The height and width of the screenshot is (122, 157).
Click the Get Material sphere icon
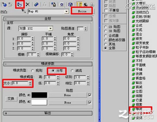[4, 4]
